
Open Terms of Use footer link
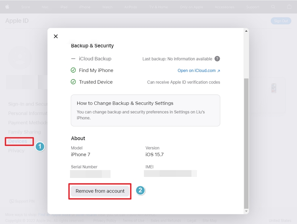tap(133, 221)
